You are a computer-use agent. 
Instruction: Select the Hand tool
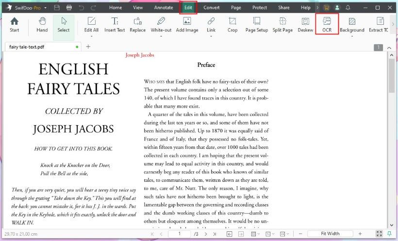point(42,25)
